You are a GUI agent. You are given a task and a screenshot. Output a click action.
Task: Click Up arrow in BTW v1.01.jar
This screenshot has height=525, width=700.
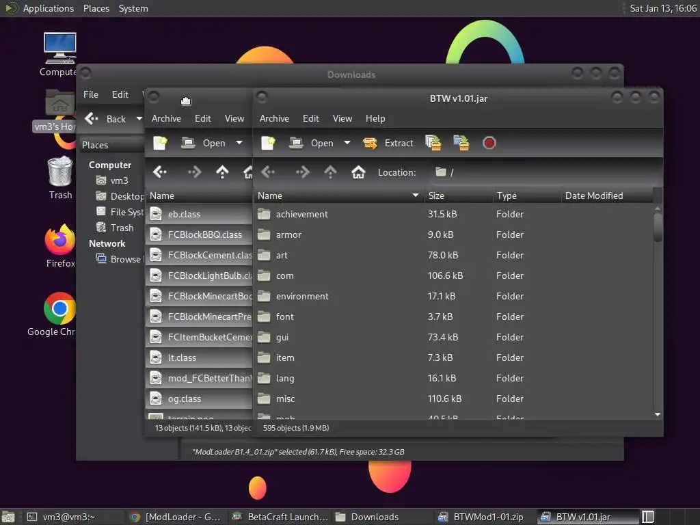pos(330,172)
